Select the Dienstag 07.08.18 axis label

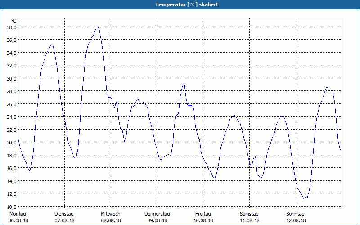64,217
